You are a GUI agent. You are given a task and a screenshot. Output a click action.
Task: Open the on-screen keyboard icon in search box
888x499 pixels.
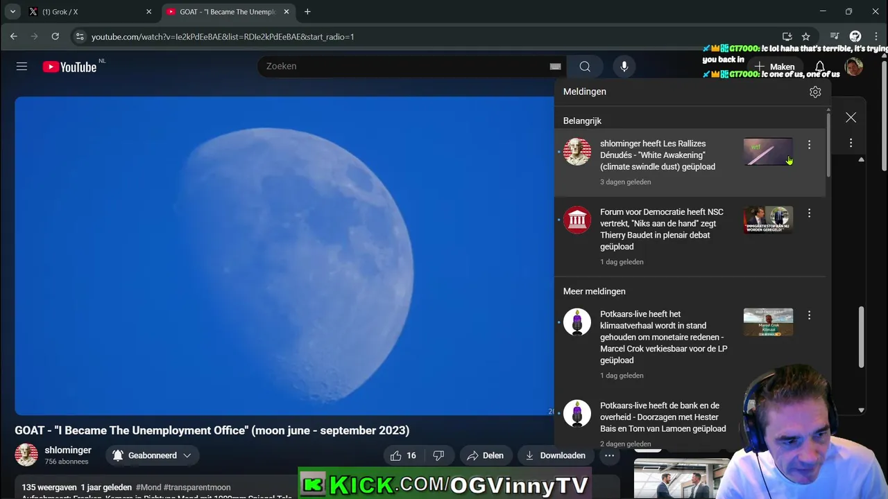555,67
